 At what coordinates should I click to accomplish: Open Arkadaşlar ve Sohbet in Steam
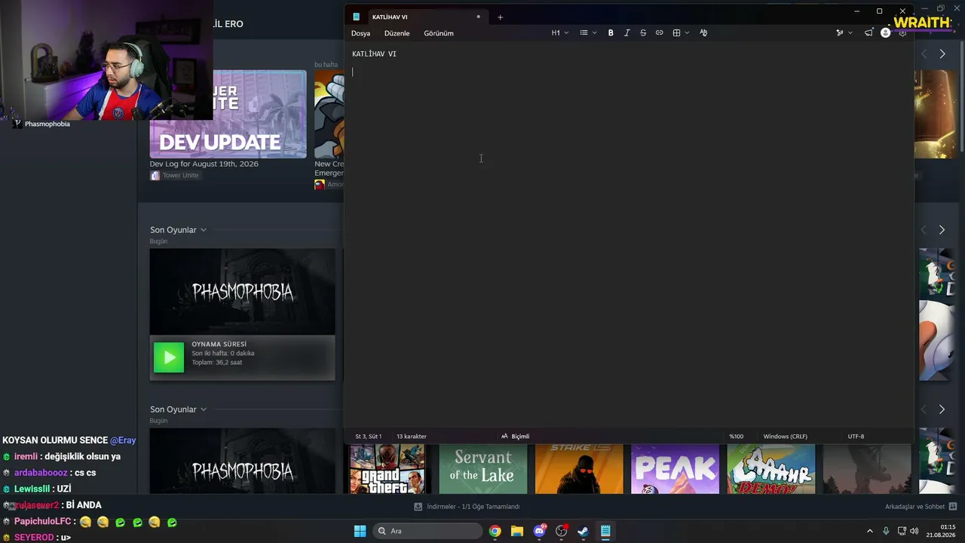[x=914, y=507]
